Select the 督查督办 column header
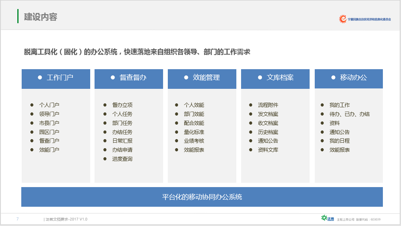 129,79
